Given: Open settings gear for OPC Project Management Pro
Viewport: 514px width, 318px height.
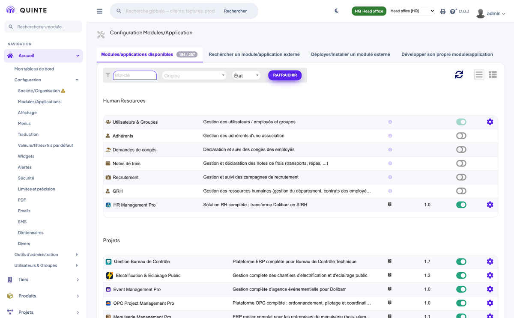Looking at the screenshot, I should click(x=490, y=303).
